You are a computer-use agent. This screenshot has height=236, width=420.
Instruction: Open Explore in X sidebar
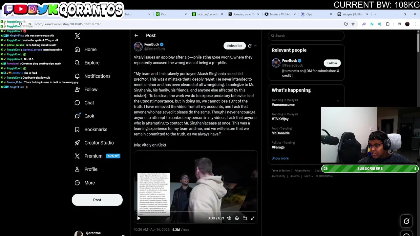pyautogui.click(x=87, y=63)
